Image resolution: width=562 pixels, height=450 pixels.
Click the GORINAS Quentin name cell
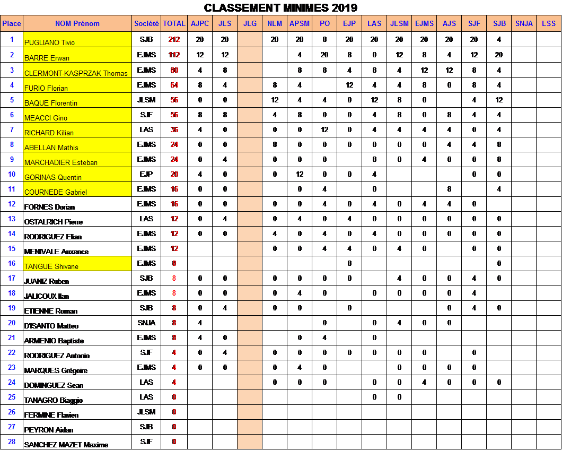click(77, 174)
